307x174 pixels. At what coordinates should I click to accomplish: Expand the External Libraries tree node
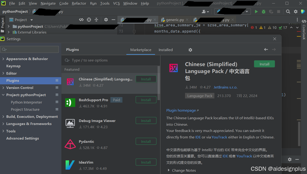8,32
